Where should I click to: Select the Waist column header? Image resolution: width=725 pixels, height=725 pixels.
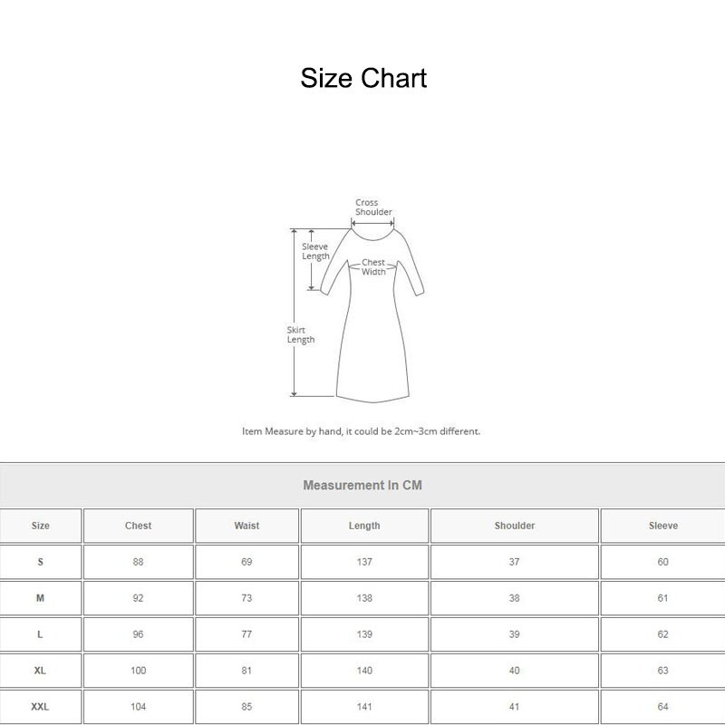click(x=246, y=526)
